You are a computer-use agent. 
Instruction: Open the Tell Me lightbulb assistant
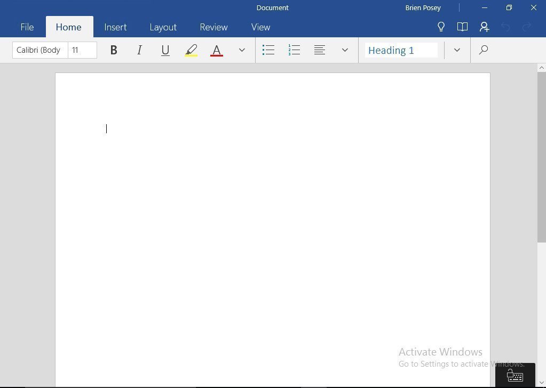[x=441, y=27]
